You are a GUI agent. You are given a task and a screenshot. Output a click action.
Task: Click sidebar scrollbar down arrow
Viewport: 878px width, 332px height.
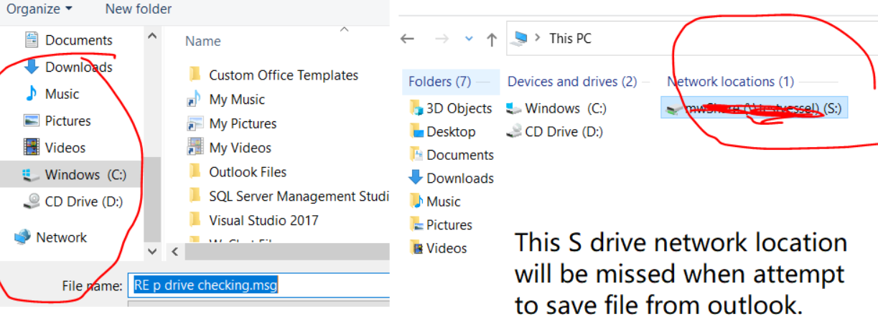click(x=151, y=252)
